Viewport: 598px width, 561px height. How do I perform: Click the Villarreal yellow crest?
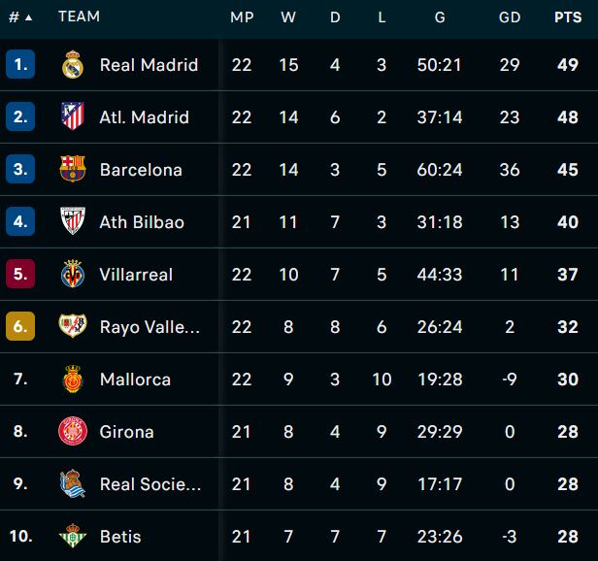point(73,274)
